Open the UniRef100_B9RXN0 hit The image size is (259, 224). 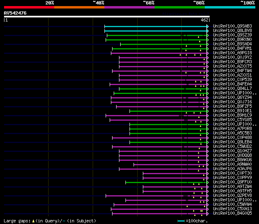click(232, 40)
